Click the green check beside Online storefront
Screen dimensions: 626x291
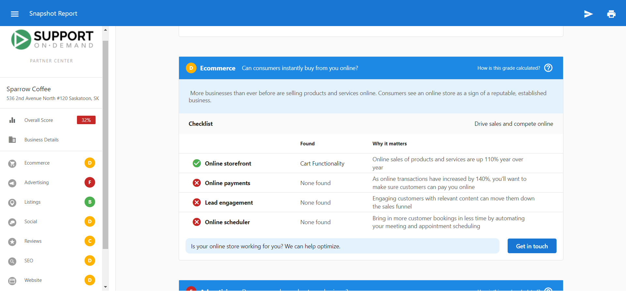[197, 163]
